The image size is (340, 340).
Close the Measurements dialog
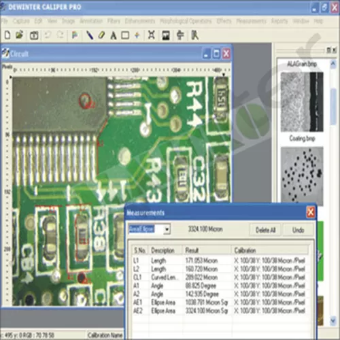[x=311, y=212]
